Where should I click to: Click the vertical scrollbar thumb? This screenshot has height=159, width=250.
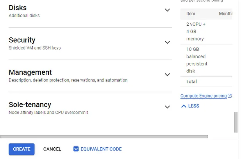[x=236, y=122]
